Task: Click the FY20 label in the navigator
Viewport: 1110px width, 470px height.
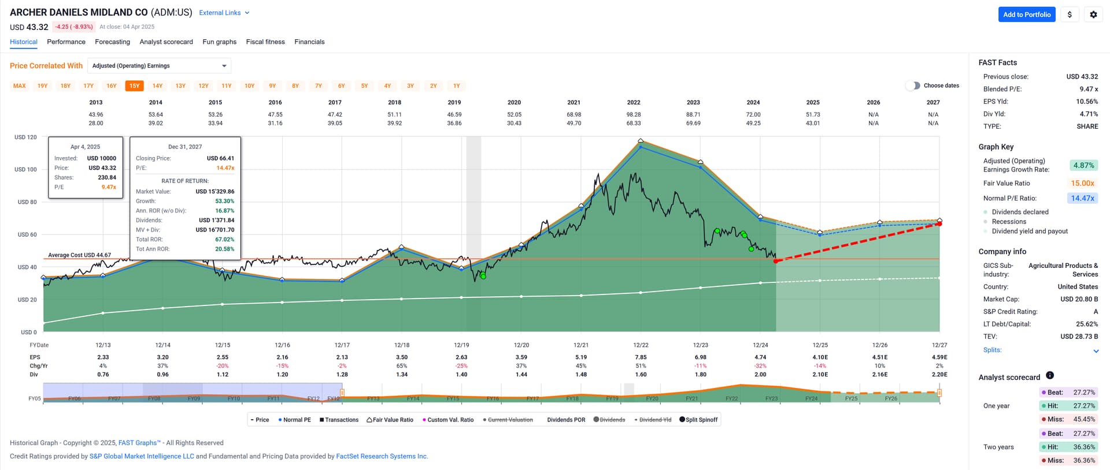Action: coord(652,398)
